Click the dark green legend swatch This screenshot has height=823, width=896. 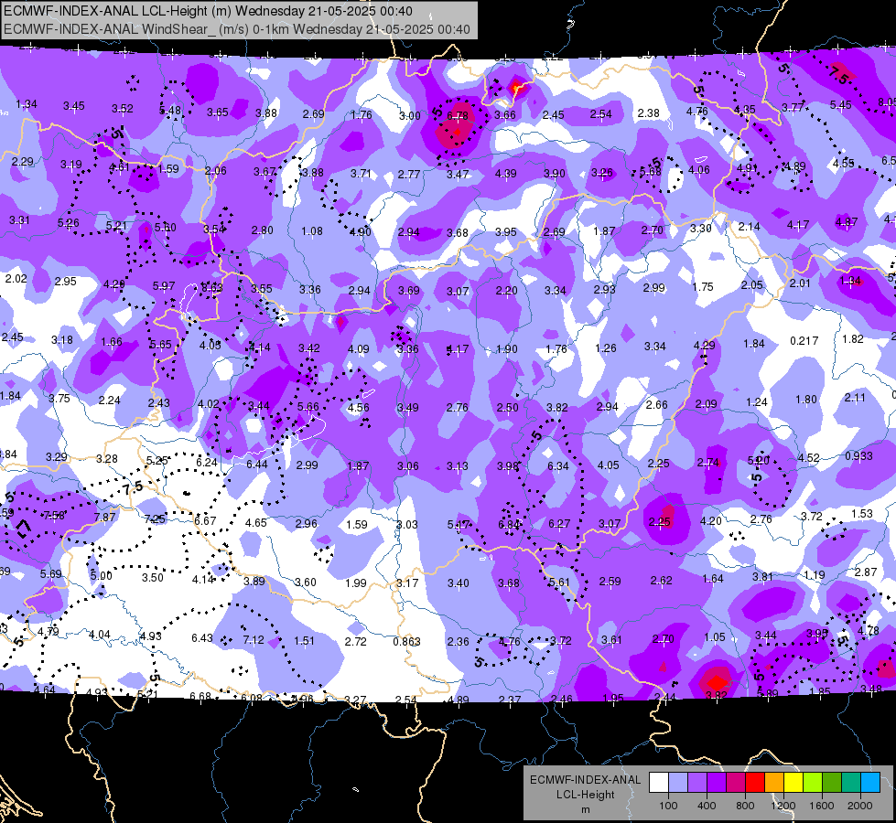(832, 783)
